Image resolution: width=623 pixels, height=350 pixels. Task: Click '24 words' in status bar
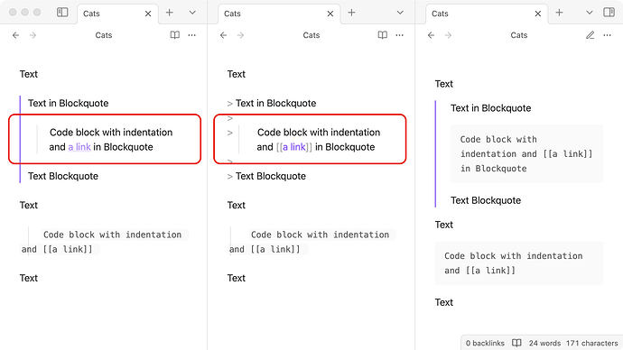point(544,344)
